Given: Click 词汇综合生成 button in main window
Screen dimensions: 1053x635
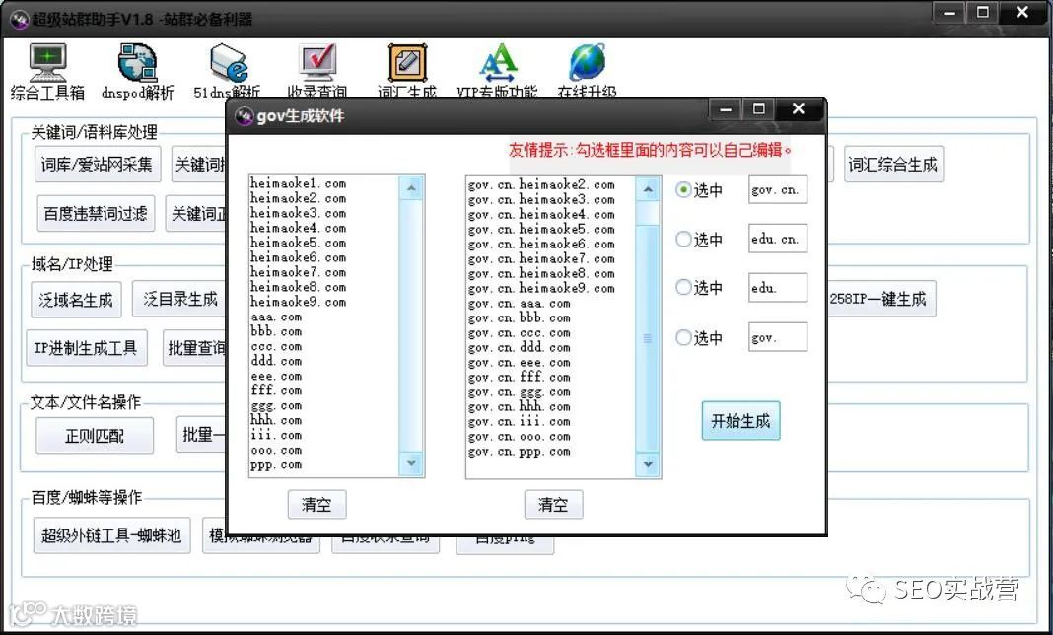Looking at the screenshot, I should click(x=893, y=164).
